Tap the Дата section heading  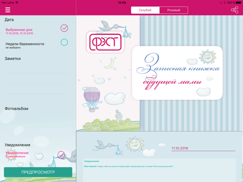click(x=9, y=20)
